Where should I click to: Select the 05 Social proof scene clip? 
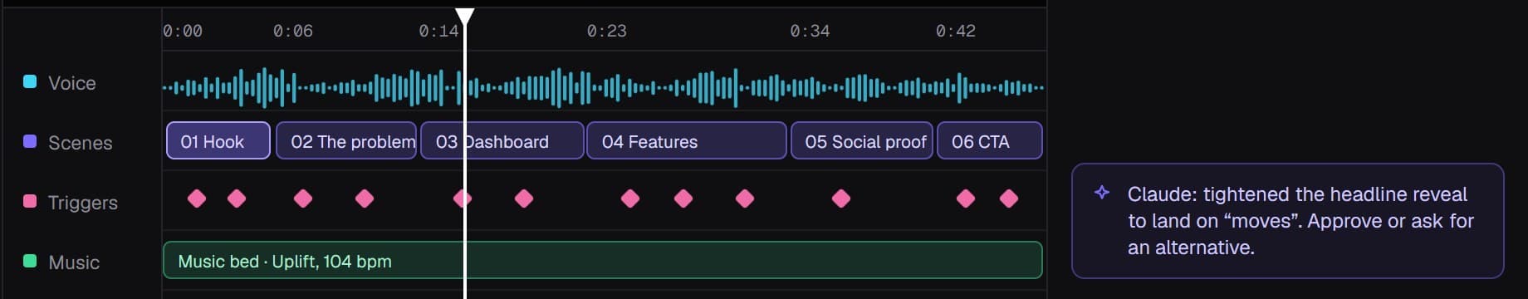862,140
